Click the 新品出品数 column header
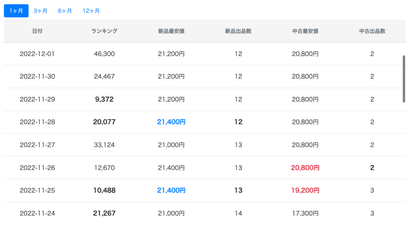The height and width of the screenshot is (227, 411). [x=238, y=31]
